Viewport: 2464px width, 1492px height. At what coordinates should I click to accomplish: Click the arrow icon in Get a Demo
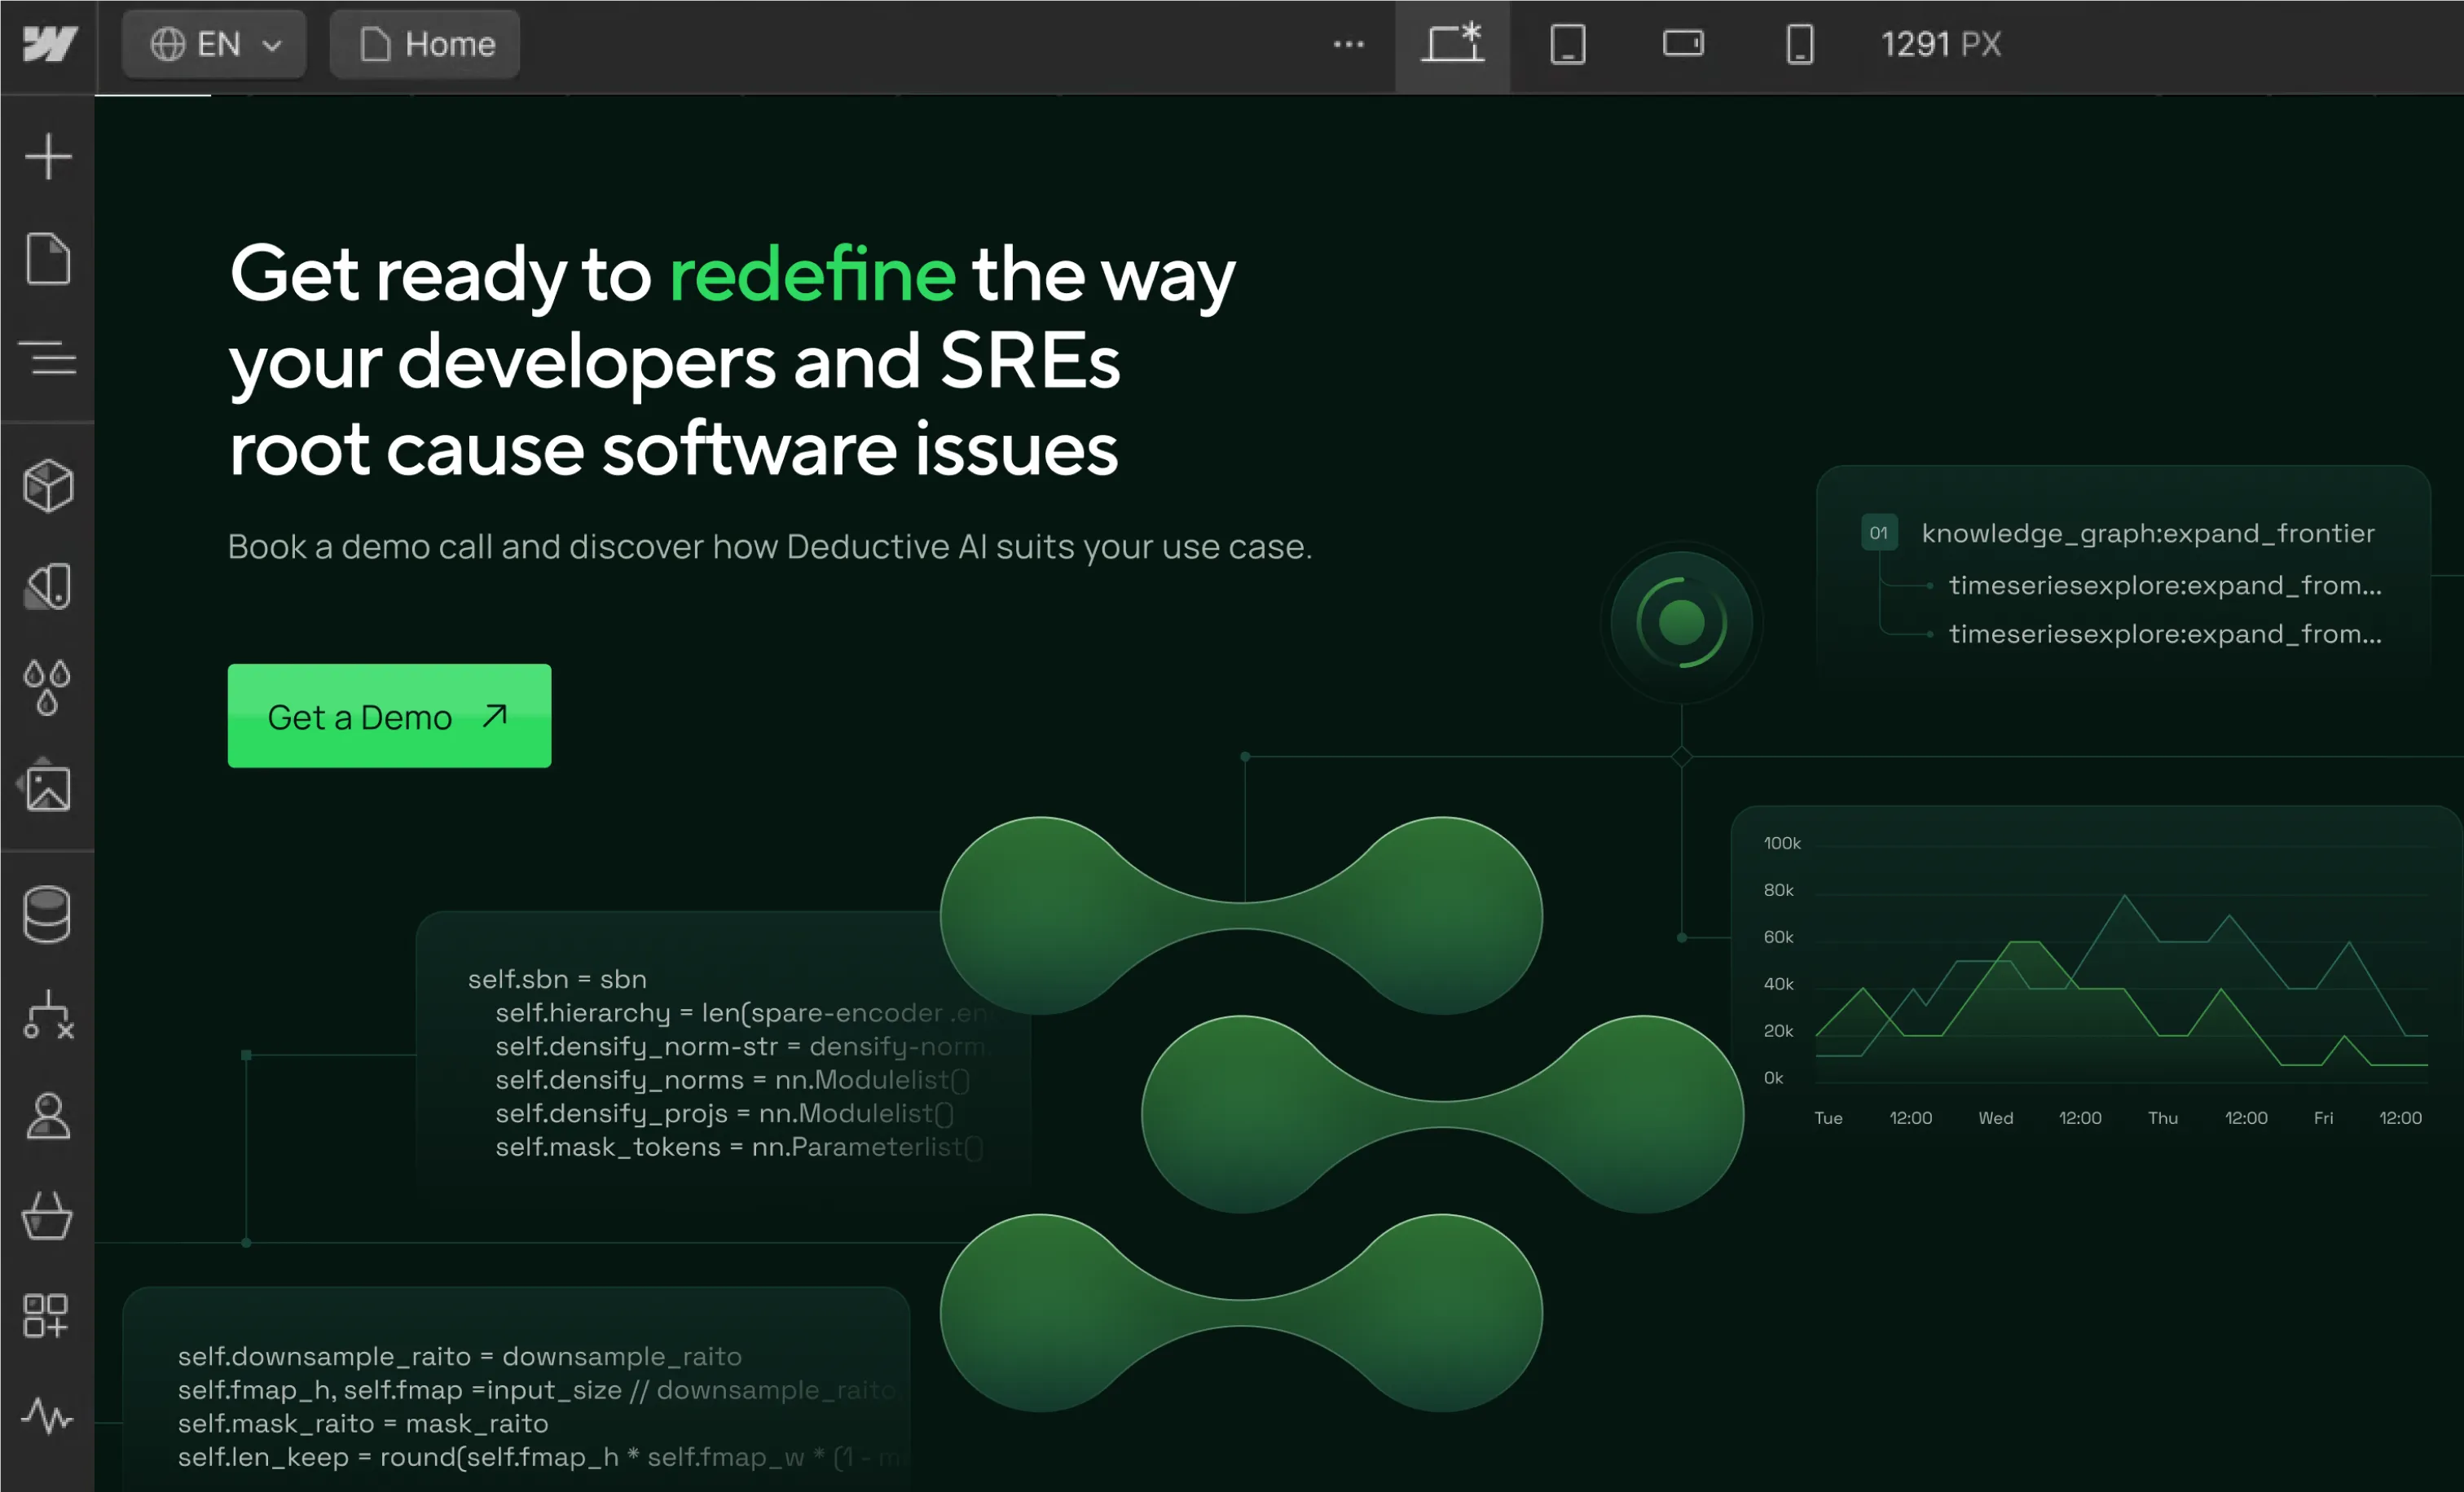click(495, 716)
